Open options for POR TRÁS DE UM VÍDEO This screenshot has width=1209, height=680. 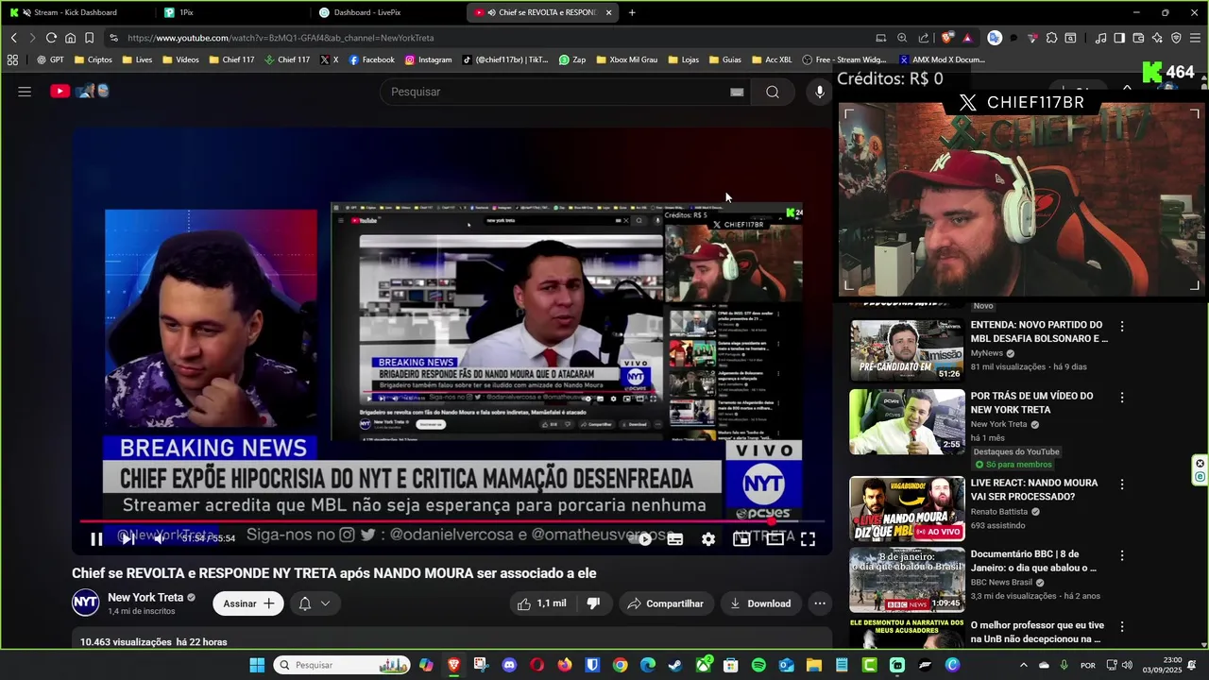[1122, 398]
